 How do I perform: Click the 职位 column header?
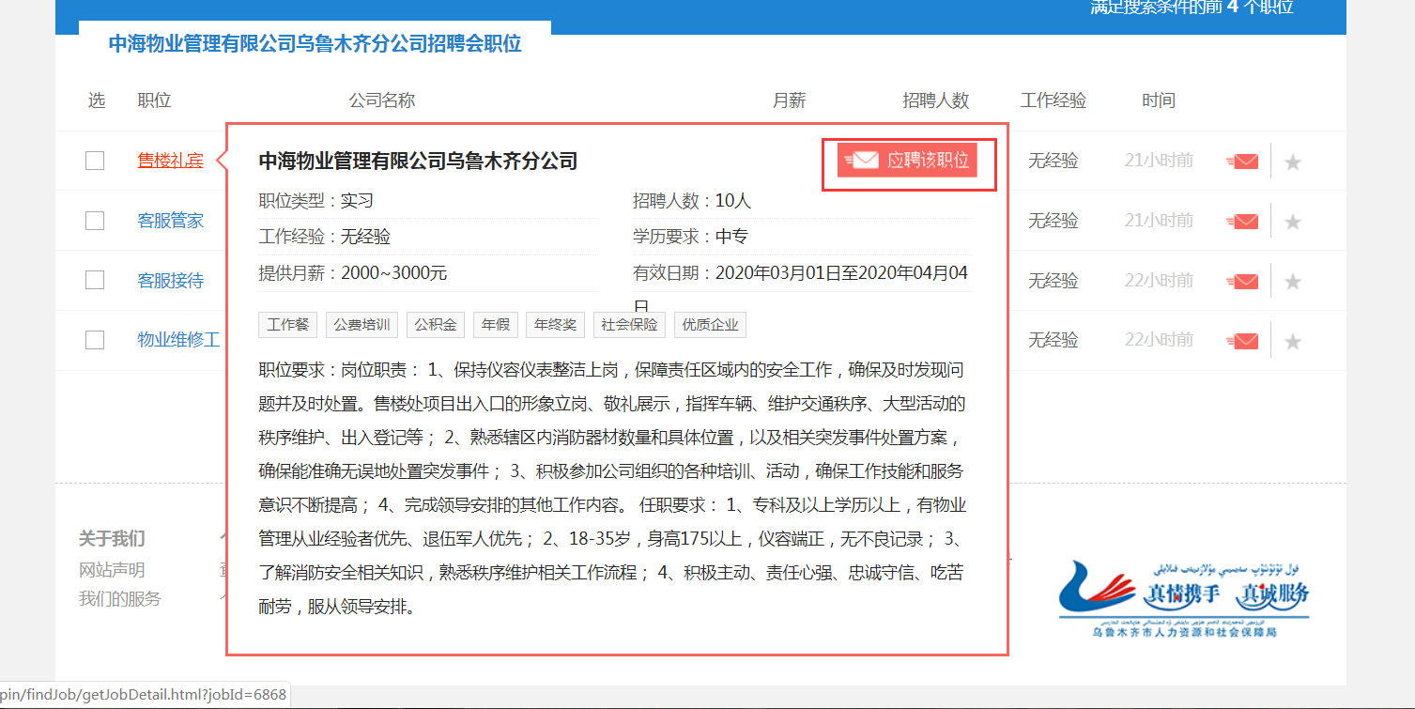[x=154, y=100]
